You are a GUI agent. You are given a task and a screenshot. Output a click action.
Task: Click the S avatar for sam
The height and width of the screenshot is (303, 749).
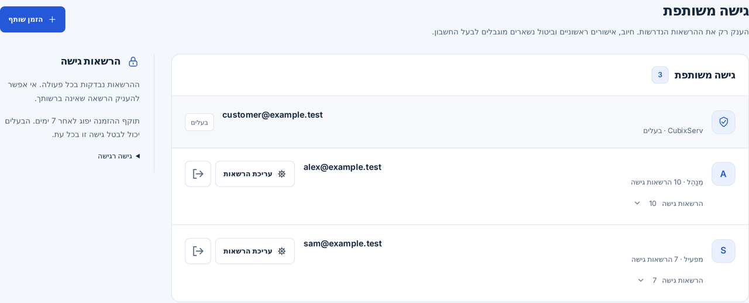coord(723,251)
